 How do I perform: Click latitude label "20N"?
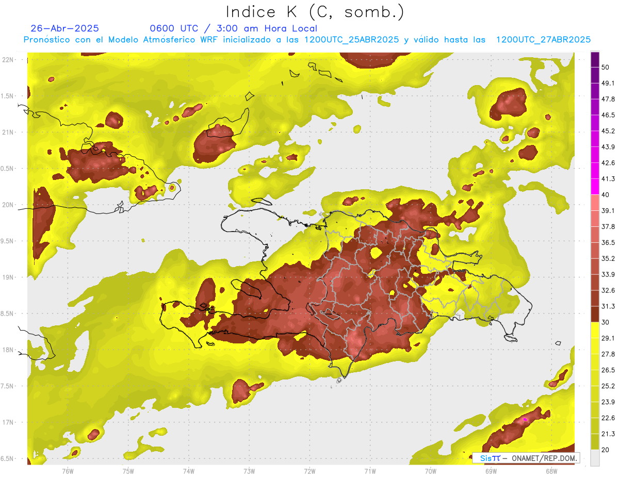click(8, 205)
